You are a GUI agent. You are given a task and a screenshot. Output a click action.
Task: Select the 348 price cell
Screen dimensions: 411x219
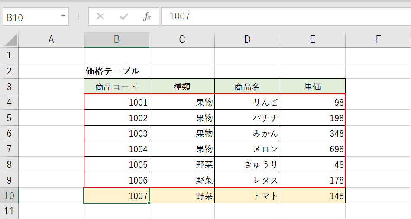pos(312,133)
